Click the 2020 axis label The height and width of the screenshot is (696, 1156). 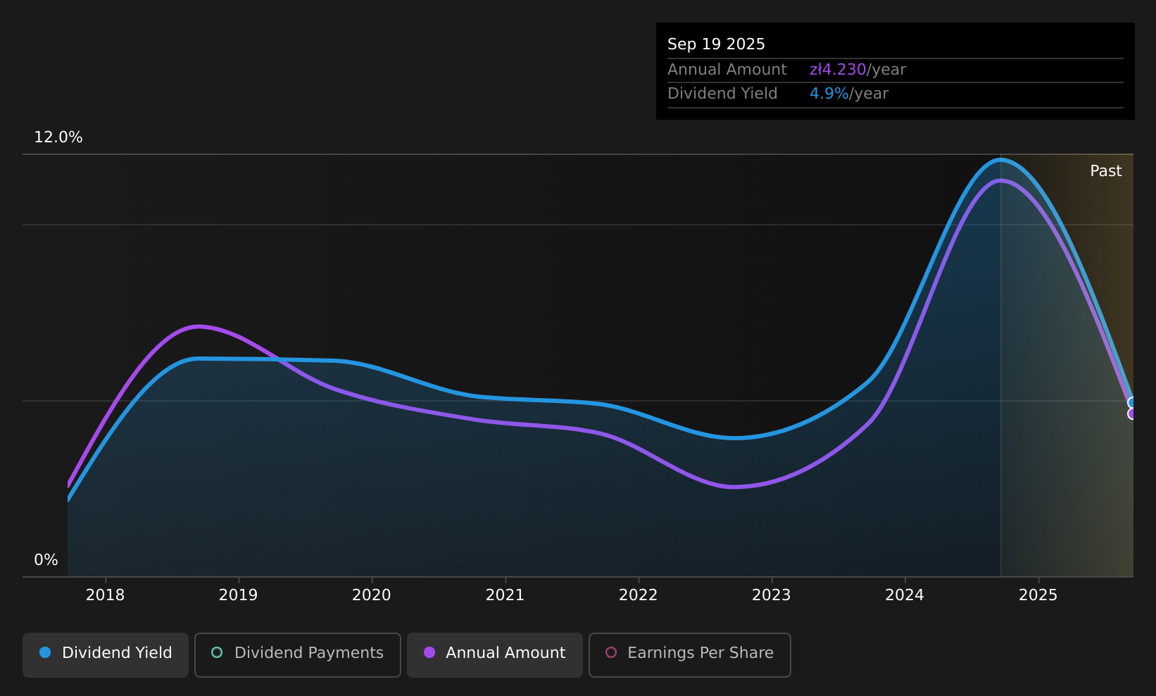point(372,595)
